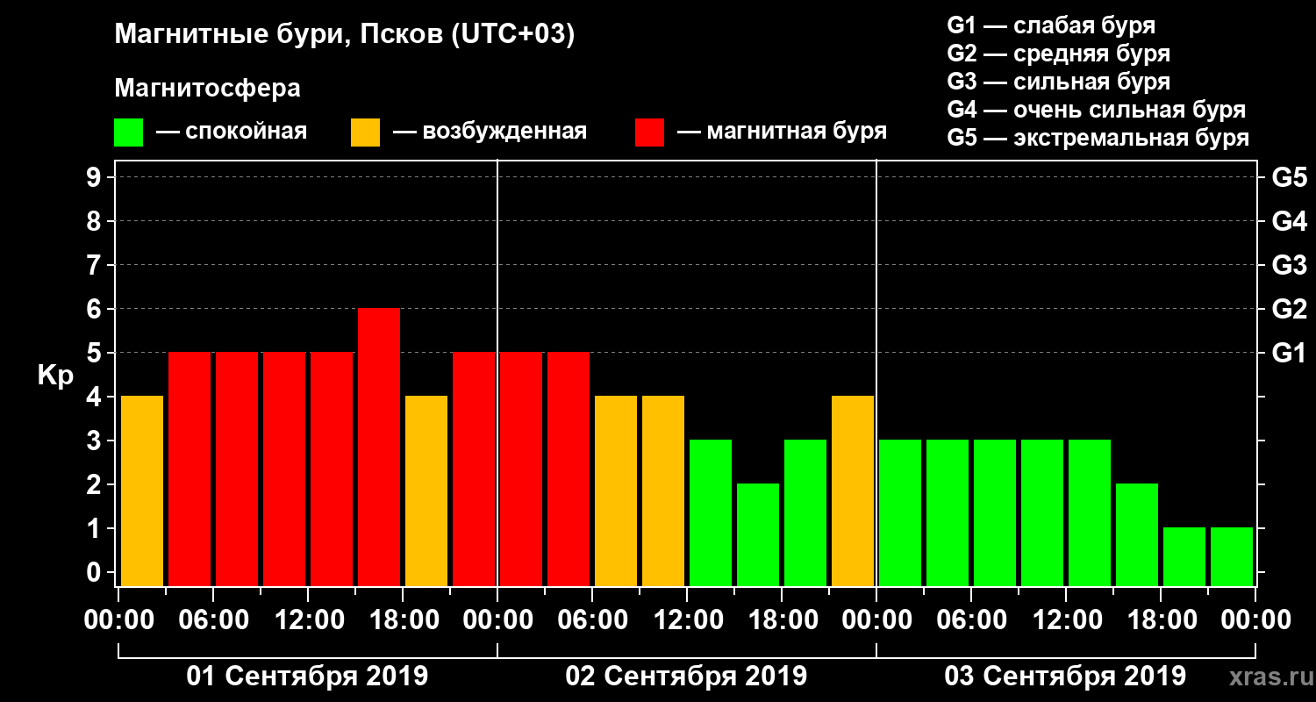Click the red 21:00–00:00 bar on 01 Сентября
1316x702 pixels.
[x=474, y=469]
